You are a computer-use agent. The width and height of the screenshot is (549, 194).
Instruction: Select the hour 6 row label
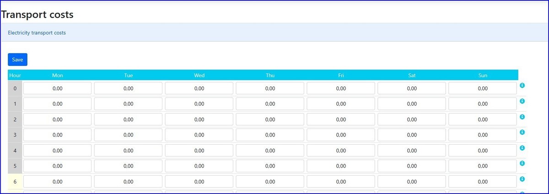(15, 182)
